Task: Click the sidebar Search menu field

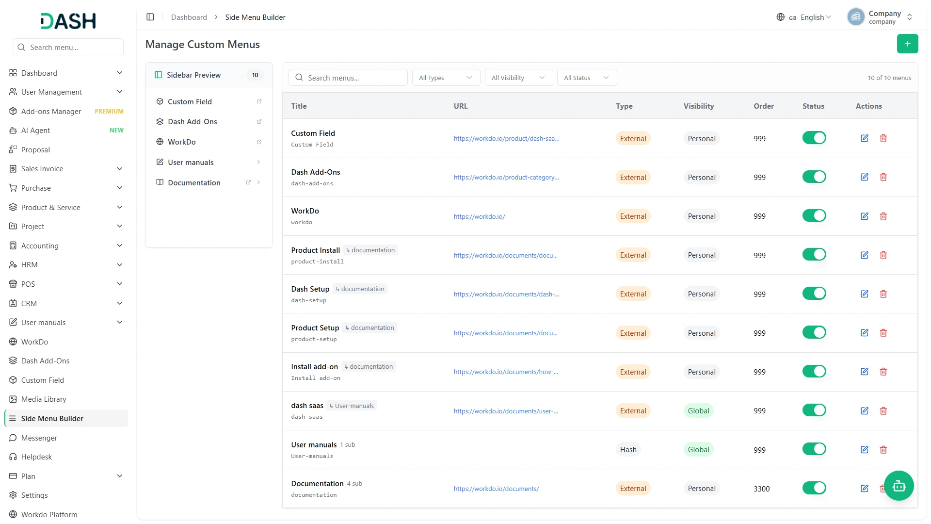Action: coord(68,47)
